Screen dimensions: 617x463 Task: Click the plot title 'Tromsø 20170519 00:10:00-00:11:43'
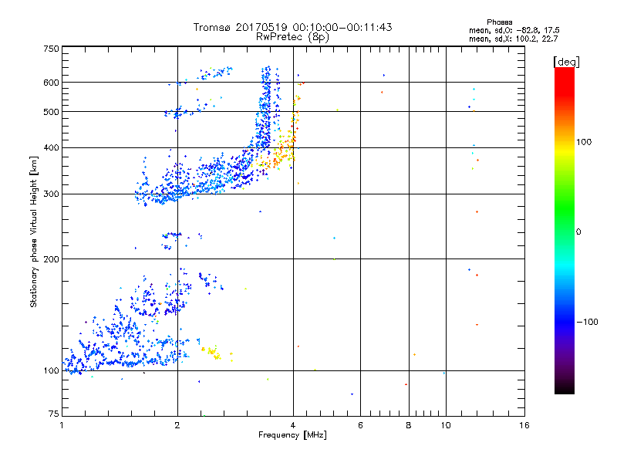293,27
